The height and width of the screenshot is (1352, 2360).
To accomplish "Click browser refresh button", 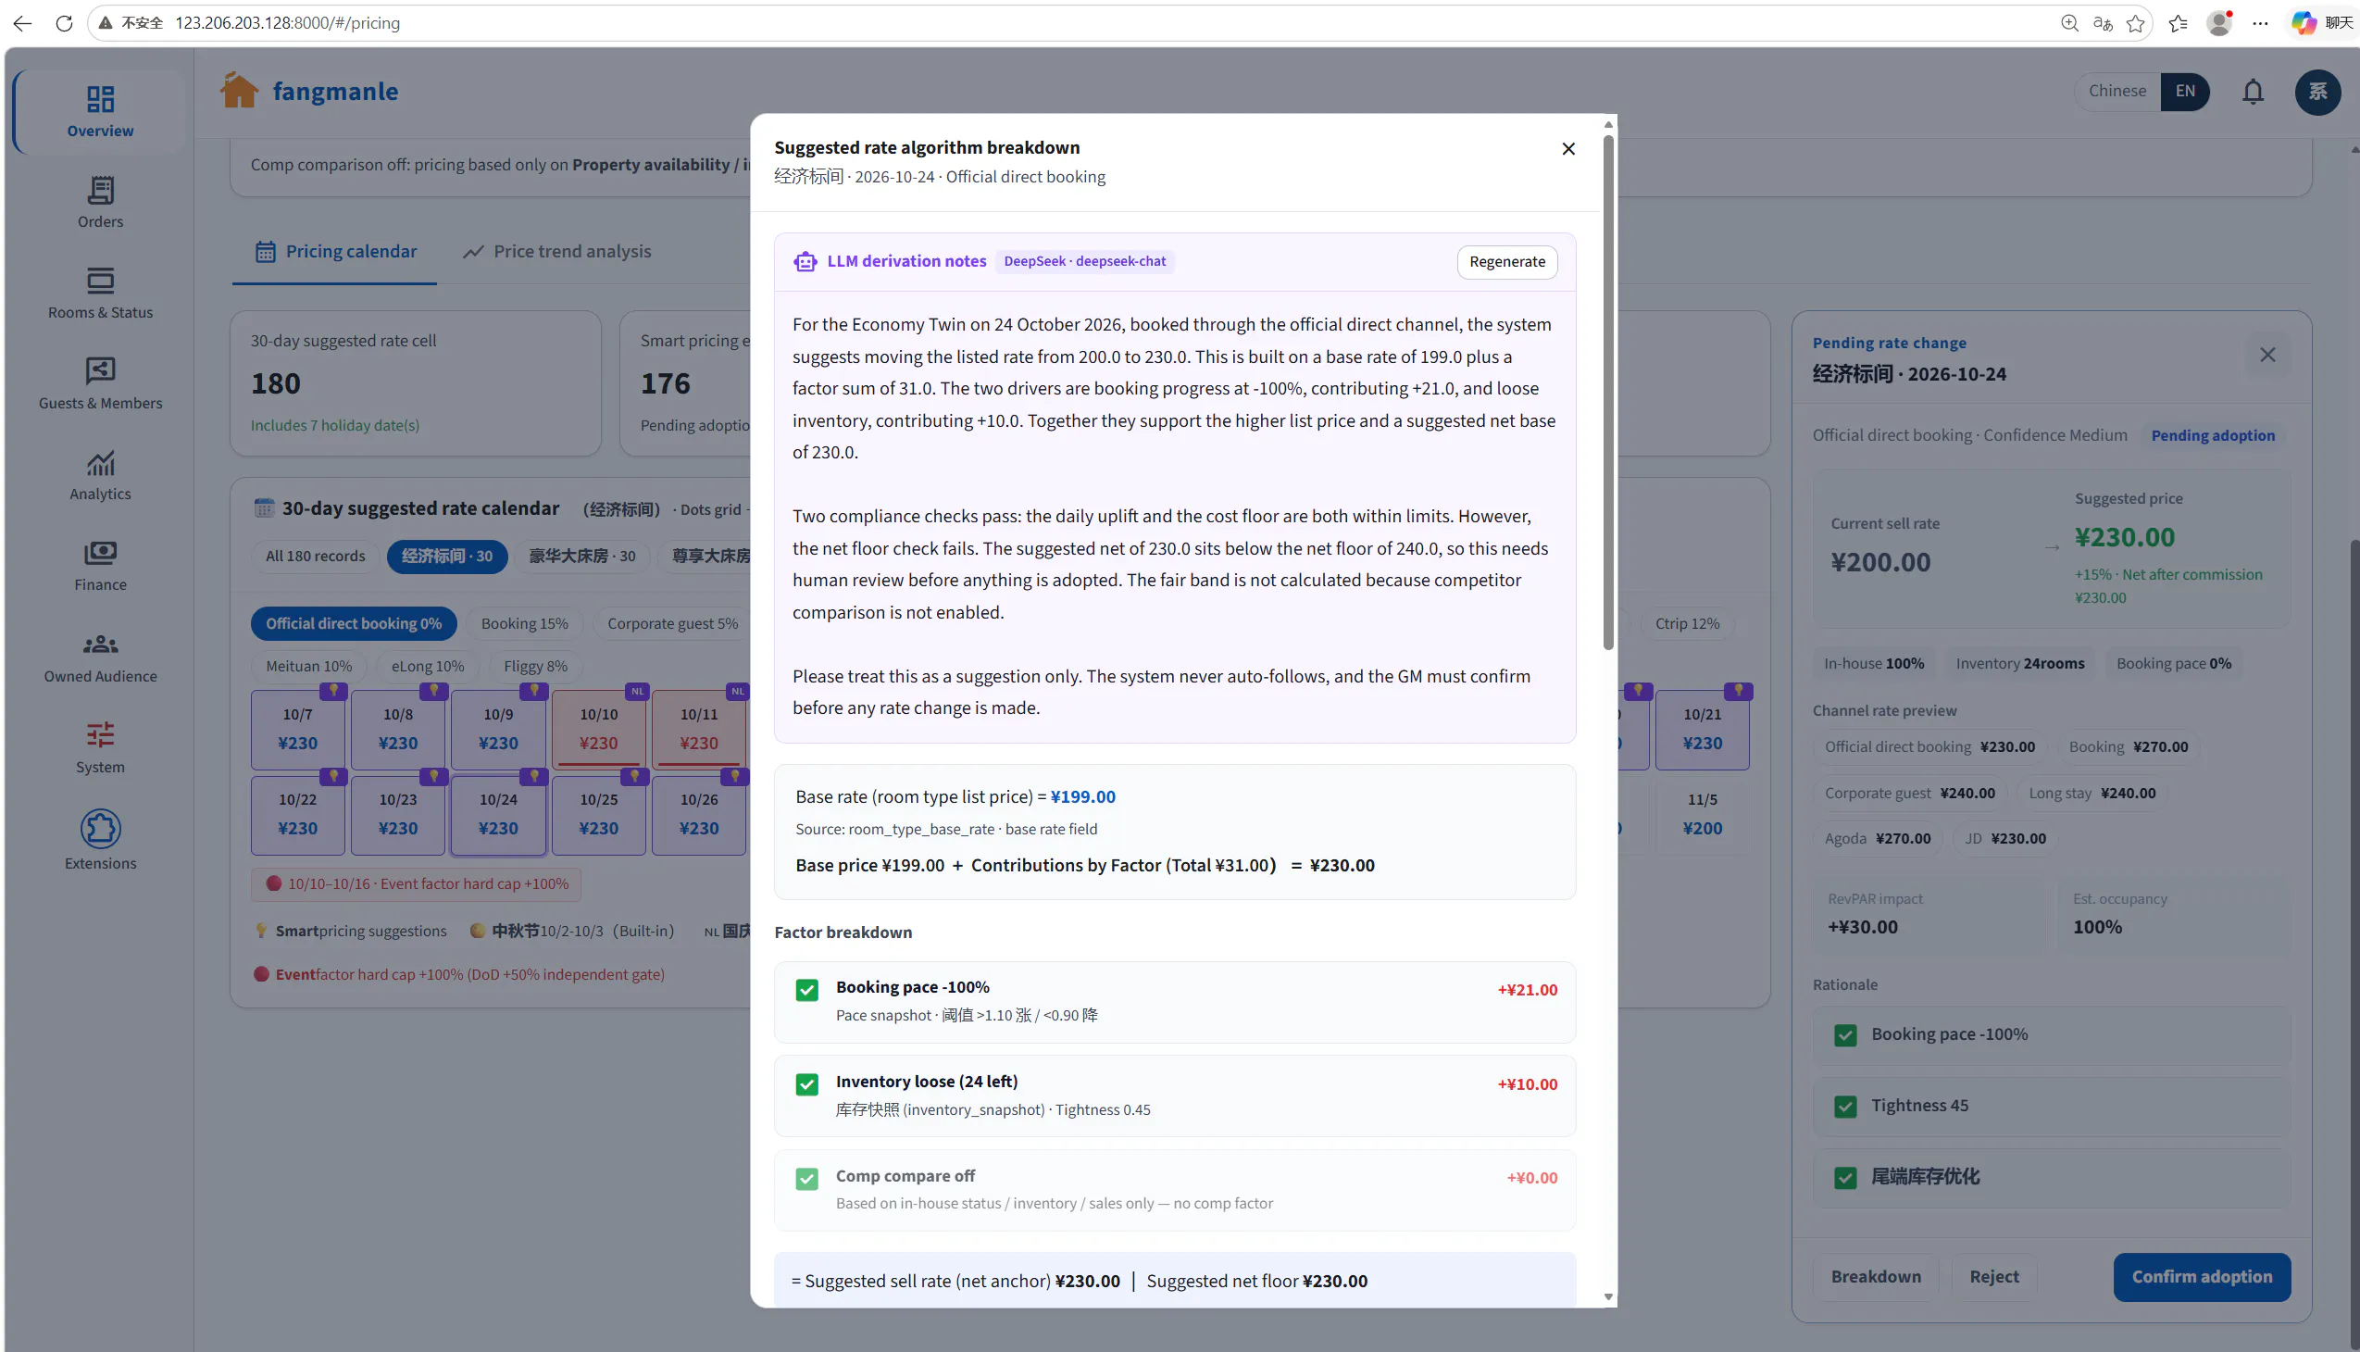I will click(x=63, y=23).
